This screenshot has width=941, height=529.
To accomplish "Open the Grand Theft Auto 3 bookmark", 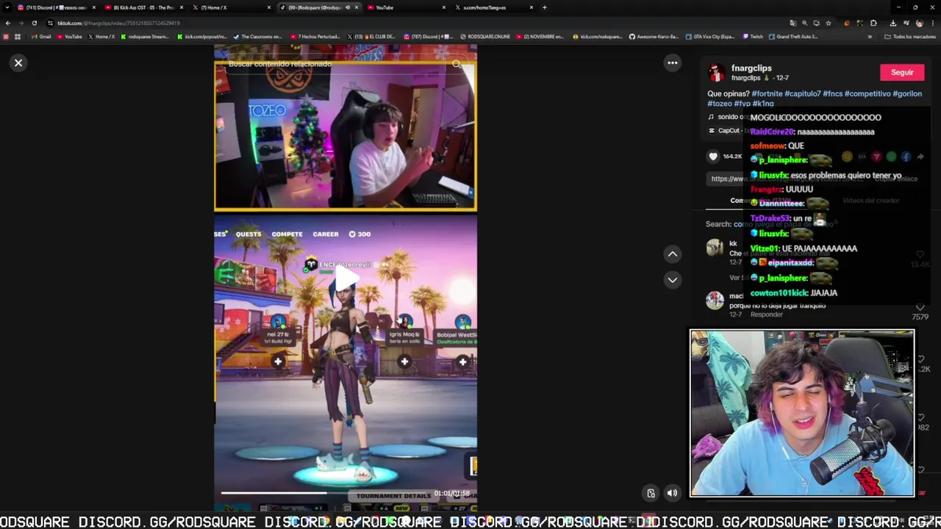I will [x=792, y=37].
